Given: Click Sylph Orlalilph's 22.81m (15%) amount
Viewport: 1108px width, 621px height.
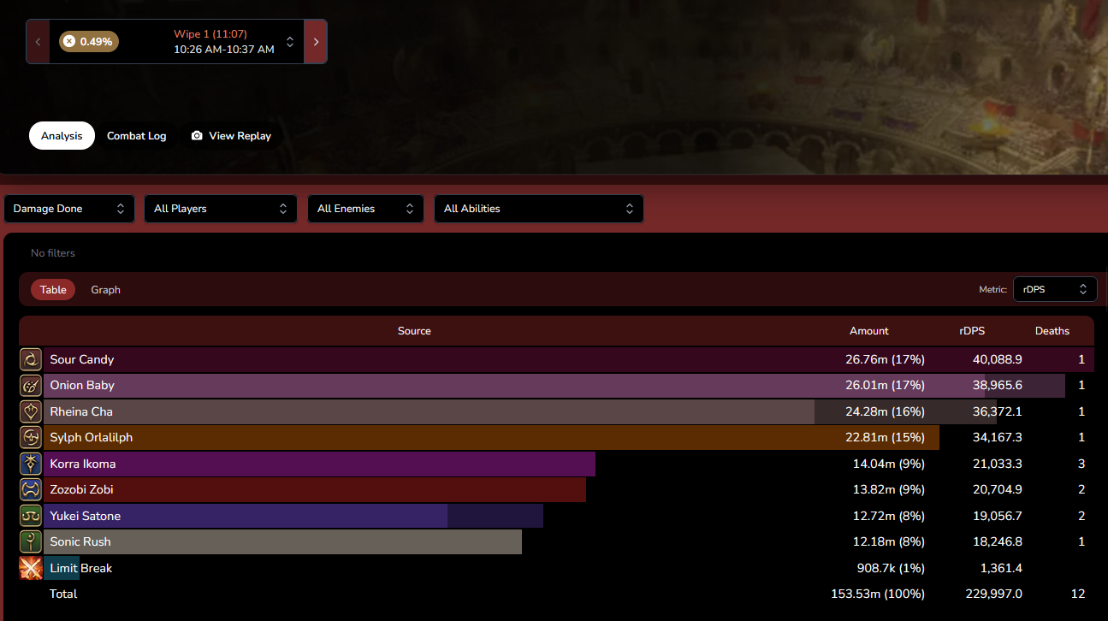Looking at the screenshot, I should click(x=885, y=438).
